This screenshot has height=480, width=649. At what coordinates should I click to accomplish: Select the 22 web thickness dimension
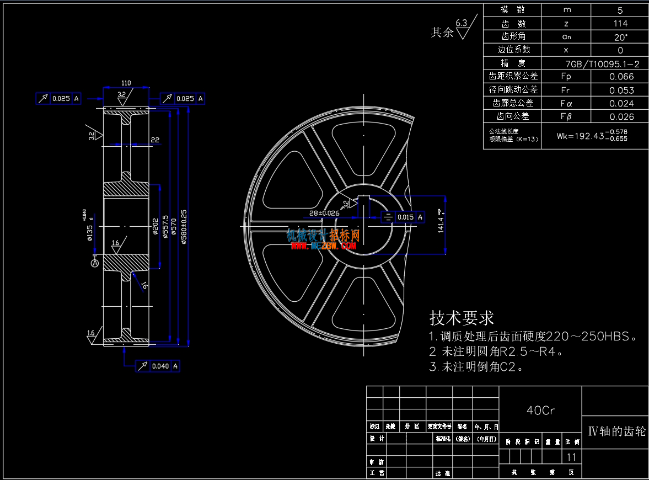click(155, 140)
